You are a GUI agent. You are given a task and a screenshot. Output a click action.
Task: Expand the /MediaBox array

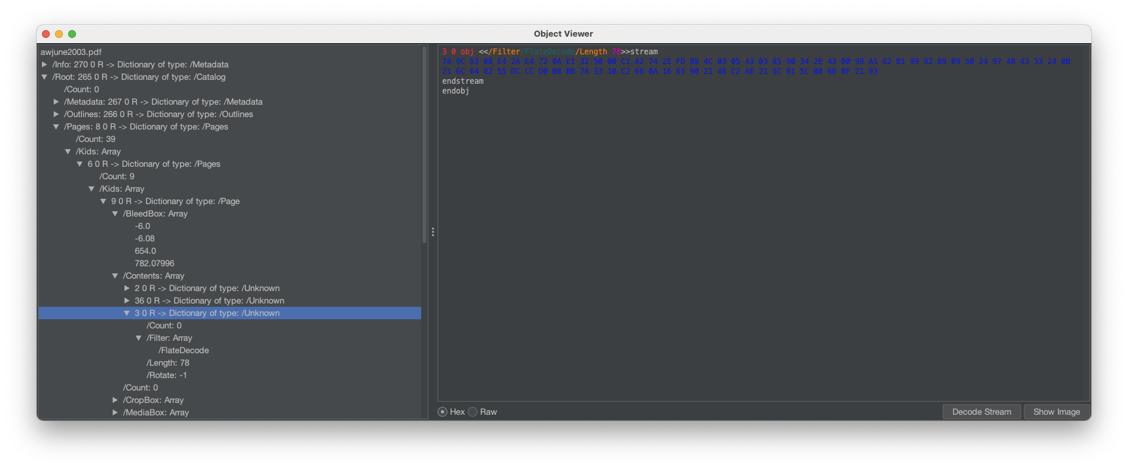tap(115, 413)
